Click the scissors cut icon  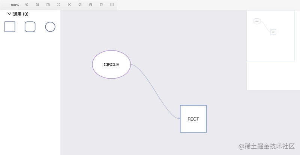pos(69,4)
